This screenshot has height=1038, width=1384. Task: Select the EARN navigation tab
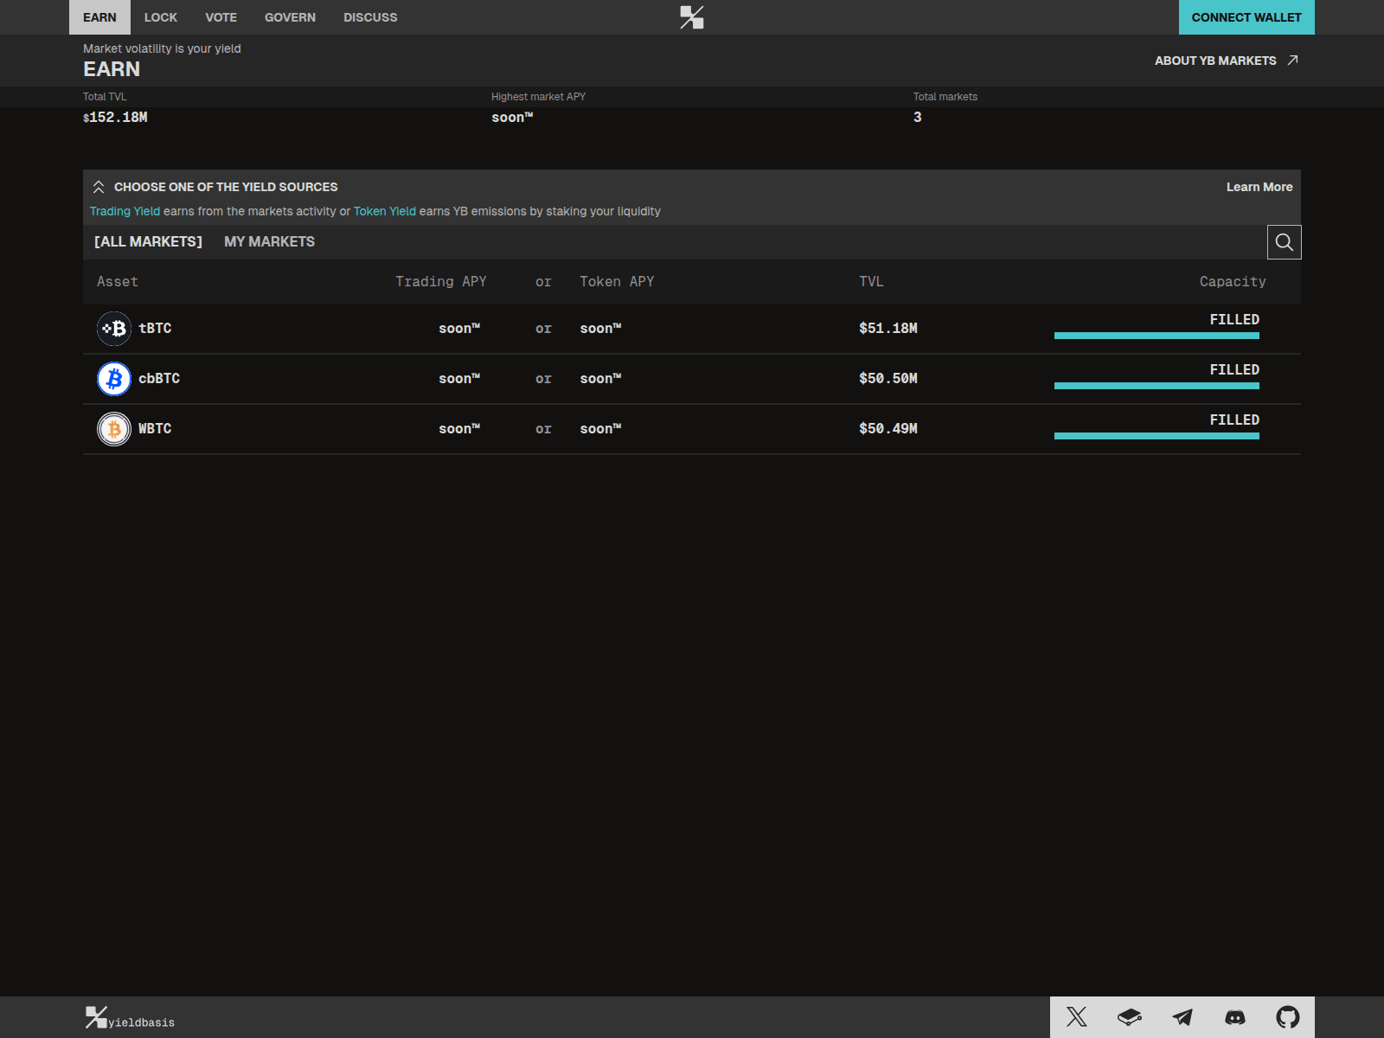[x=99, y=17]
